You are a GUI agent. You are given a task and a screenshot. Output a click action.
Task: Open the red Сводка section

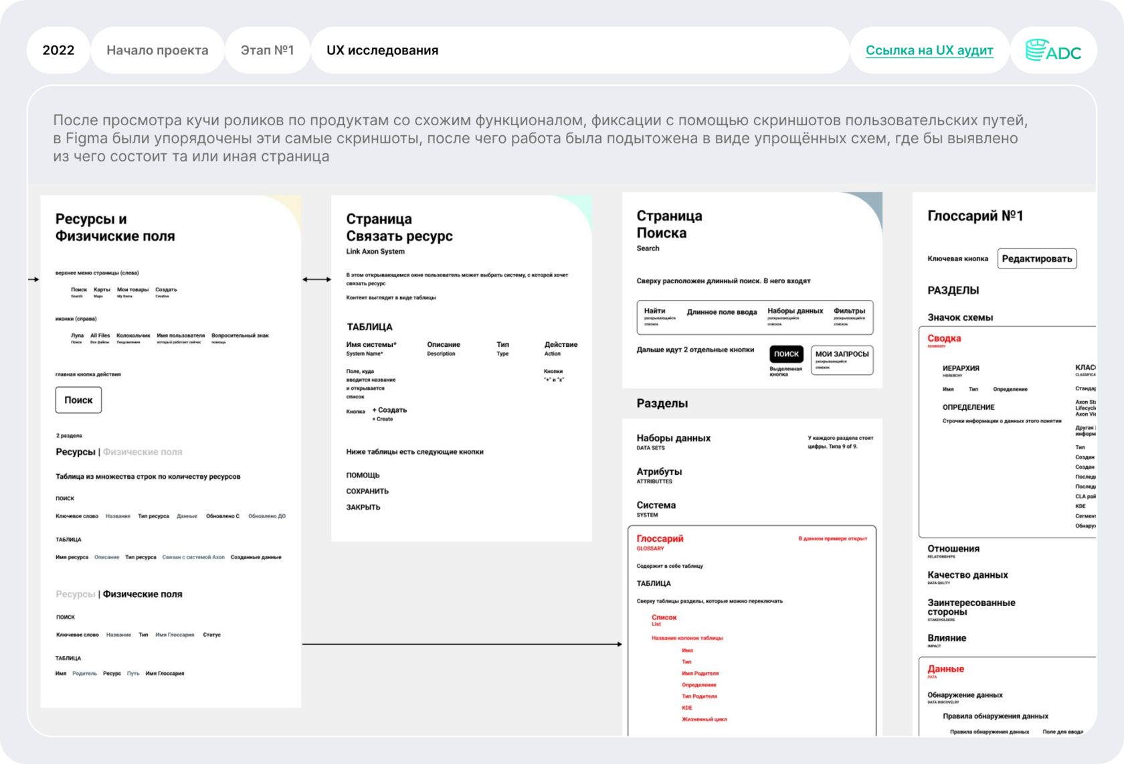point(944,339)
